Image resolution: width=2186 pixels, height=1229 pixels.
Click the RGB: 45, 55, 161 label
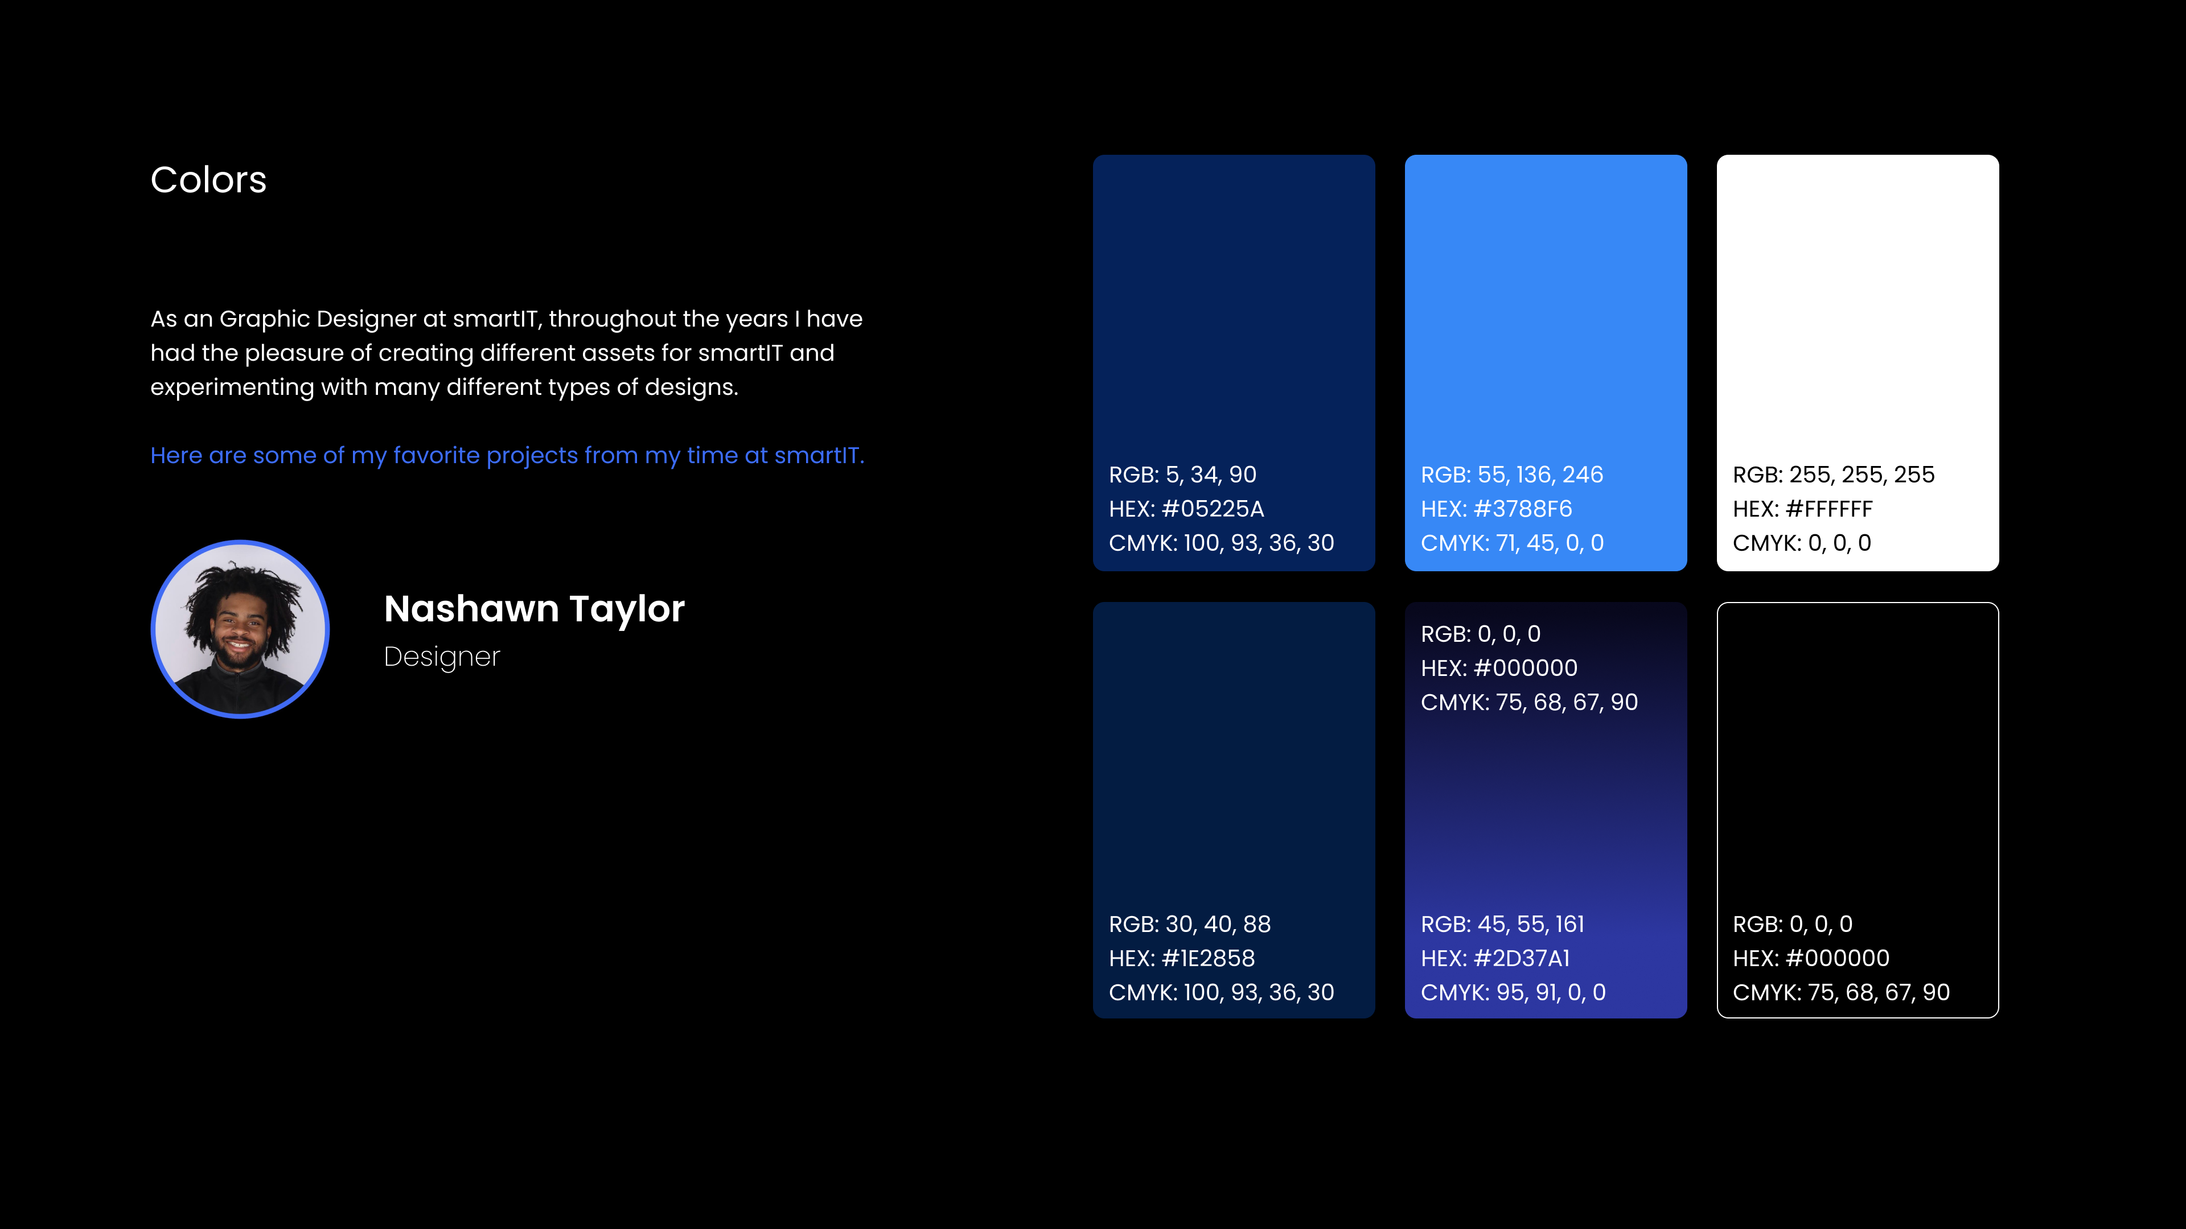(1502, 925)
